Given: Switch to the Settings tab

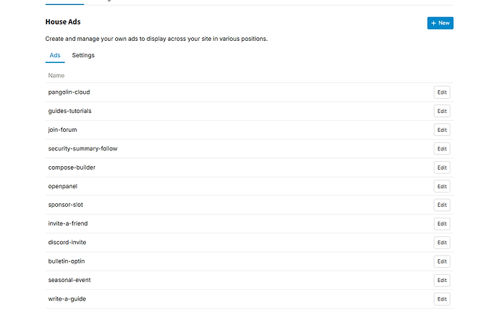Looking at the screenshot, I should (83, 55).
